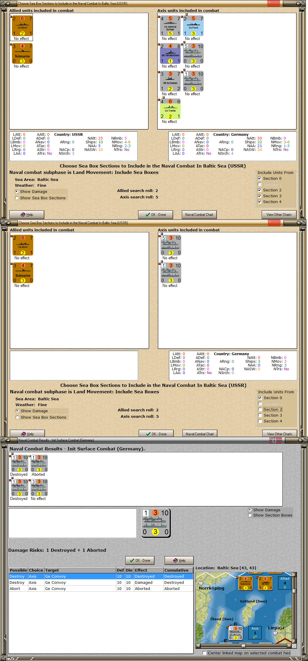Select Show Sea Box Sections in middle window
This screenshot has width=308, height=661.
[x=17, y=417]
